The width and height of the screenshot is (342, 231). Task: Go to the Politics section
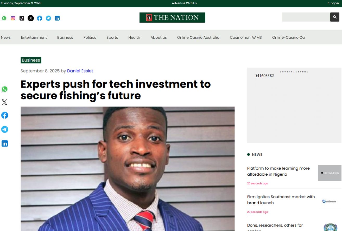(90, 37)
